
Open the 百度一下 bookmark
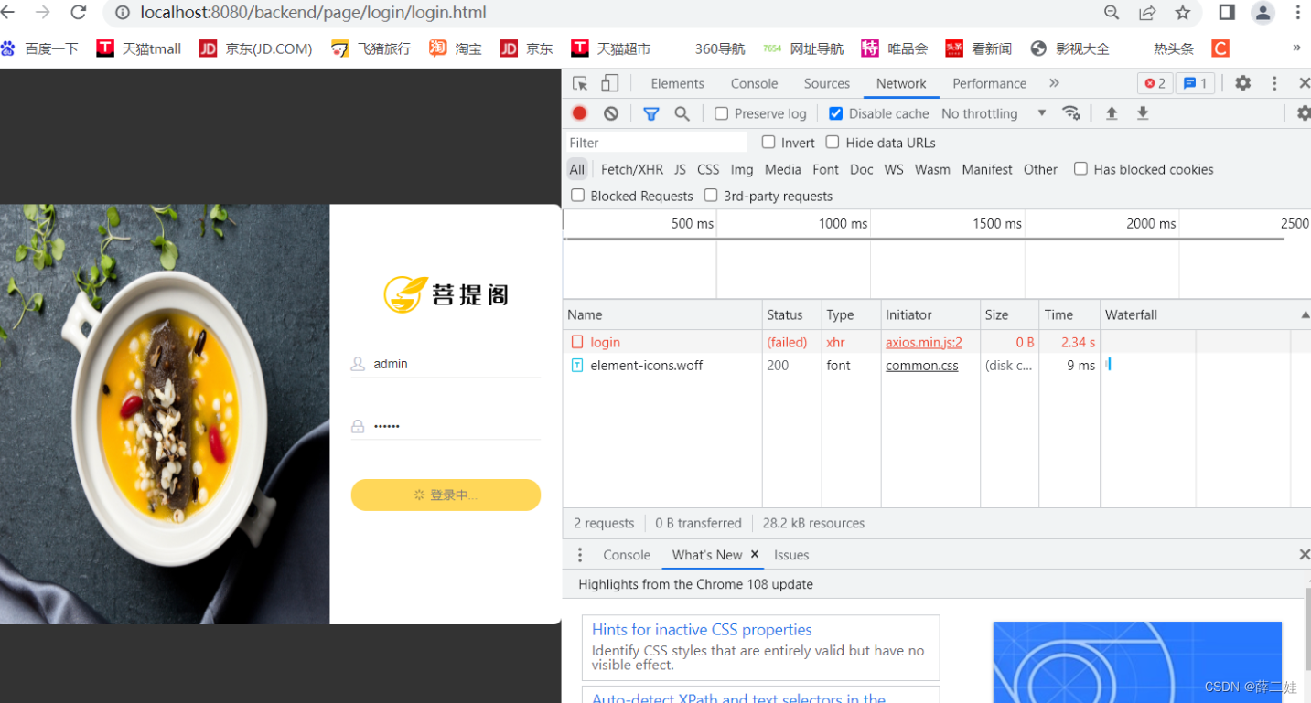39,48
